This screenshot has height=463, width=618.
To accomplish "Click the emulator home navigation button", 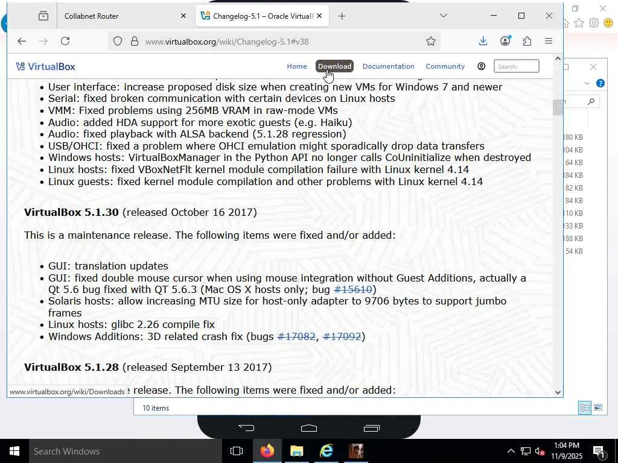I will [x=309, y=428].
